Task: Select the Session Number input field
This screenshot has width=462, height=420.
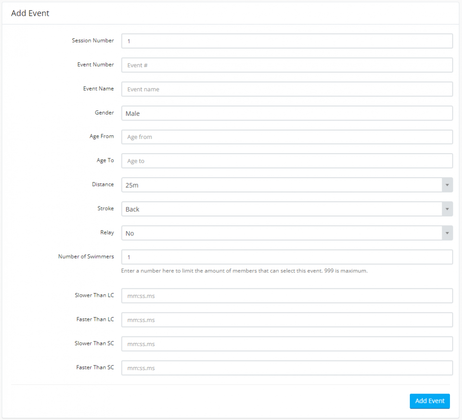Action: tap(286, 41)
